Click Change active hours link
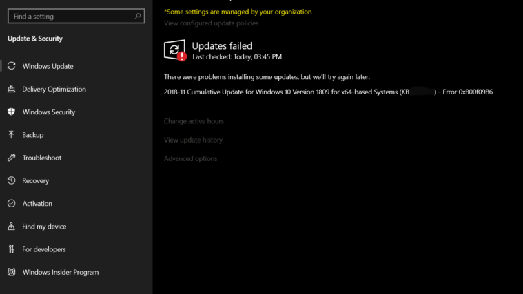This screenshot has height=294, width=523. (194, 121)
